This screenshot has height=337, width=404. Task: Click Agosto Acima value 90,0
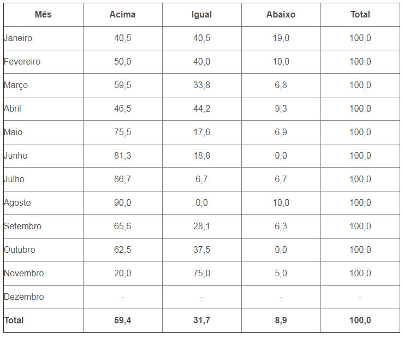122,203
